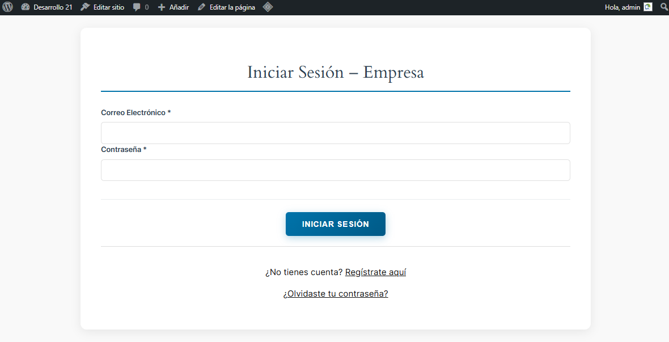The image size is (669, 342).
Task: Click the brush icon next to Editar sitio
Action: click(x=85, y=7)
